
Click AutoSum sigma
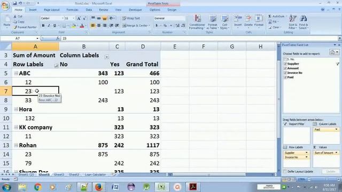[270, 17]
